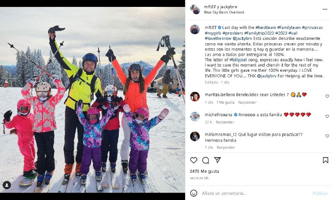Like maritza.belloso's comment
This screenshot has width=332, height=200.
327,96
